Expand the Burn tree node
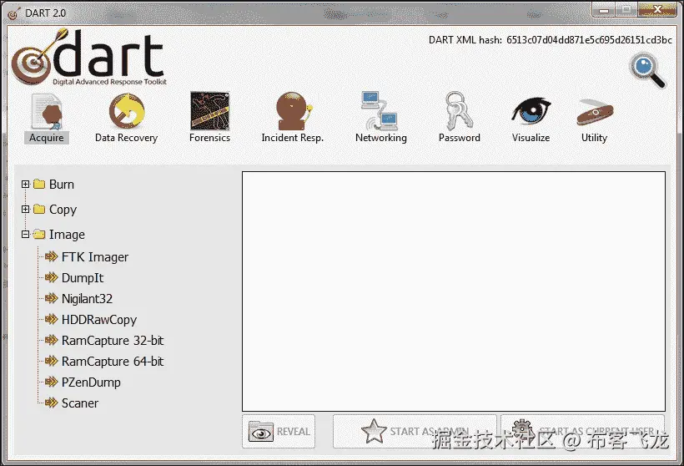The height and width of the screenshot is (466, 684). coord(25,185)
